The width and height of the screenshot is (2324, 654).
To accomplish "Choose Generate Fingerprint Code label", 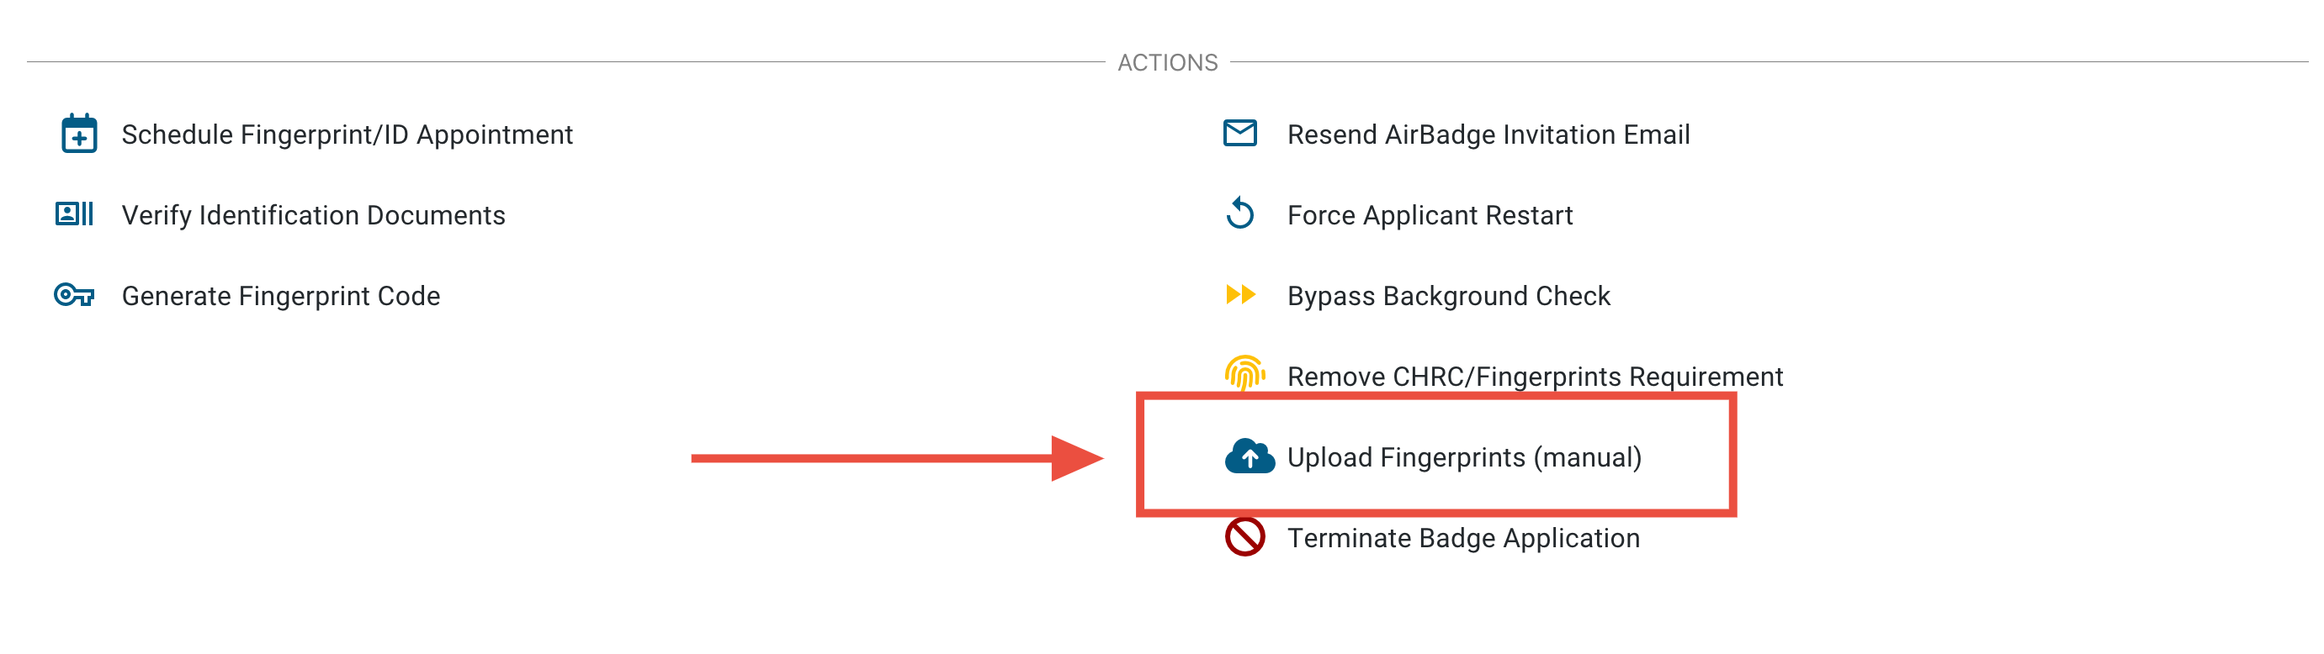I will pyautogui.click(x=280, y=297).
